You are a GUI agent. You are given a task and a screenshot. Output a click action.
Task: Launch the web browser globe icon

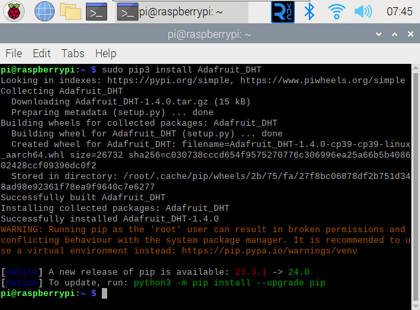point(45,11)
